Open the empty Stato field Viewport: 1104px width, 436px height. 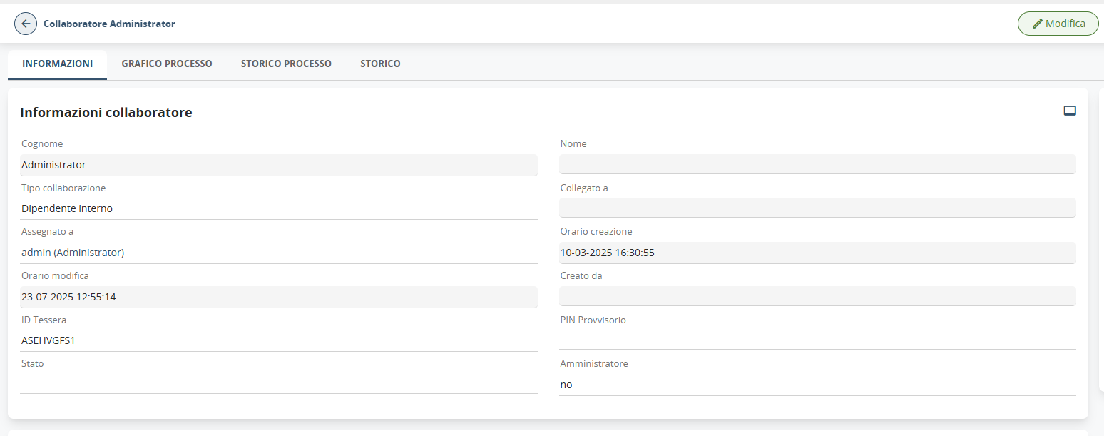tap(278, 384)
